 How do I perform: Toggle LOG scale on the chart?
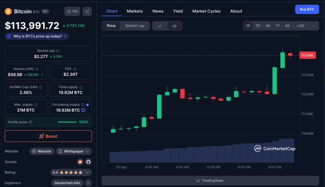tap(301, 26)
